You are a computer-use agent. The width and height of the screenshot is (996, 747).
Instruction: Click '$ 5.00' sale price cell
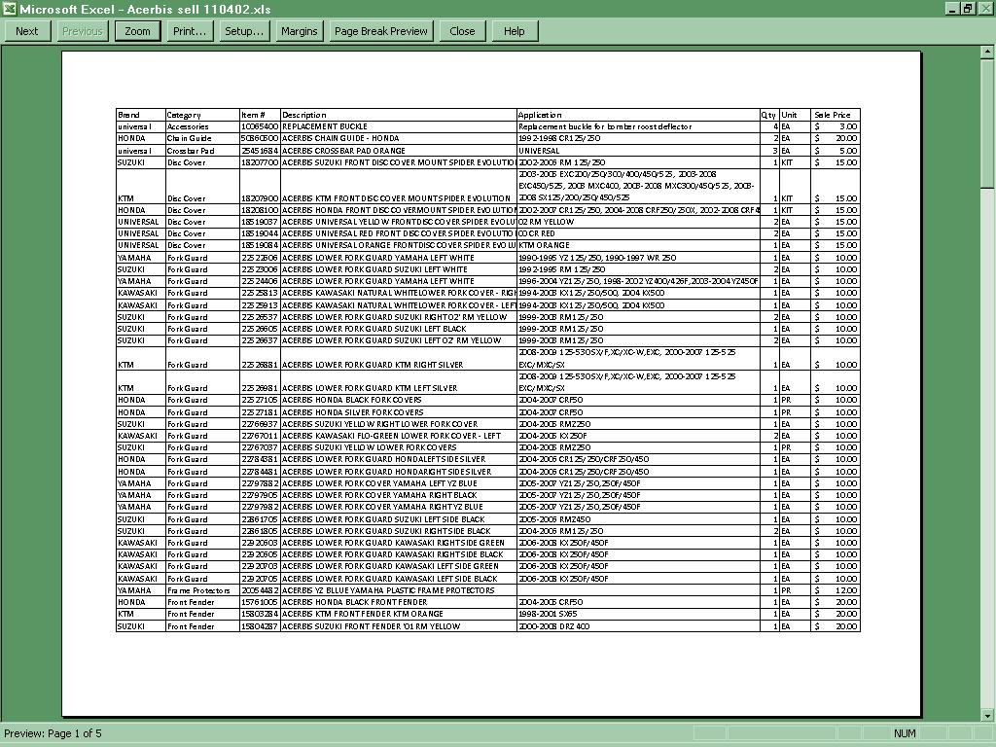click(x=836, y=151)
